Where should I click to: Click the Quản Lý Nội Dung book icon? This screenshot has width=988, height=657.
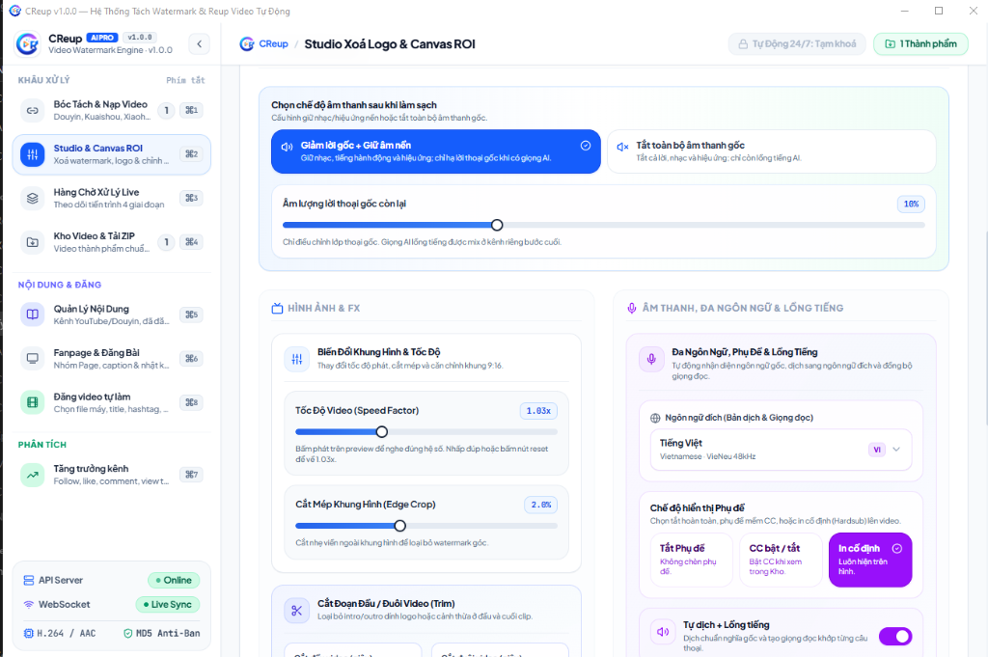click(32, 315)
